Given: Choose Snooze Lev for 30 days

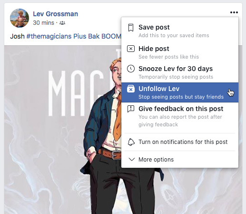Looking at the screenshot, I should (x=180, y=72).
